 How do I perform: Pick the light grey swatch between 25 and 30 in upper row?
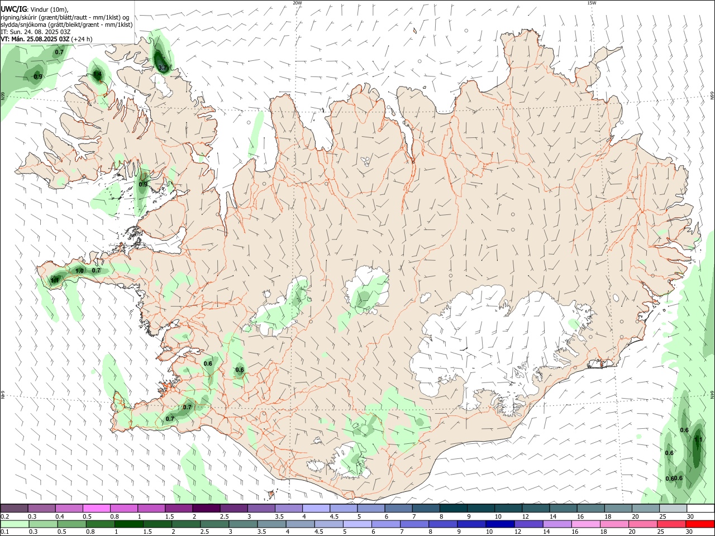[673, 509]
